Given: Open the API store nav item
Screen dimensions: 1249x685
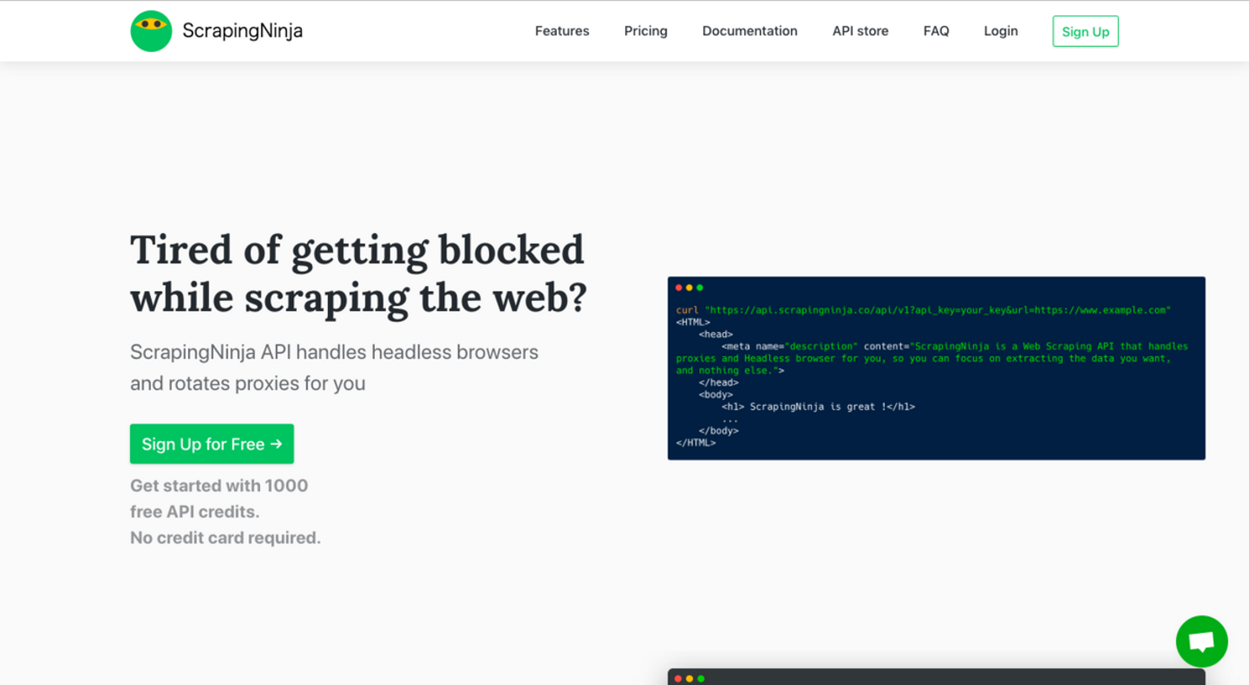Looking at the screenshot, I should click(860, 31).
